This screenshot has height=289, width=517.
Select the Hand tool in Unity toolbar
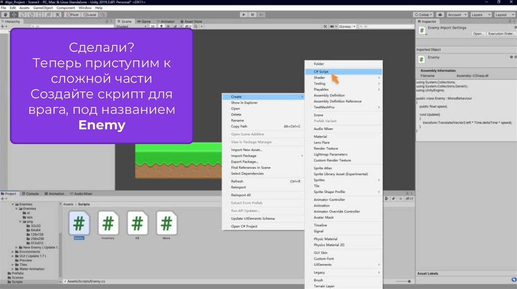(5, 15)
